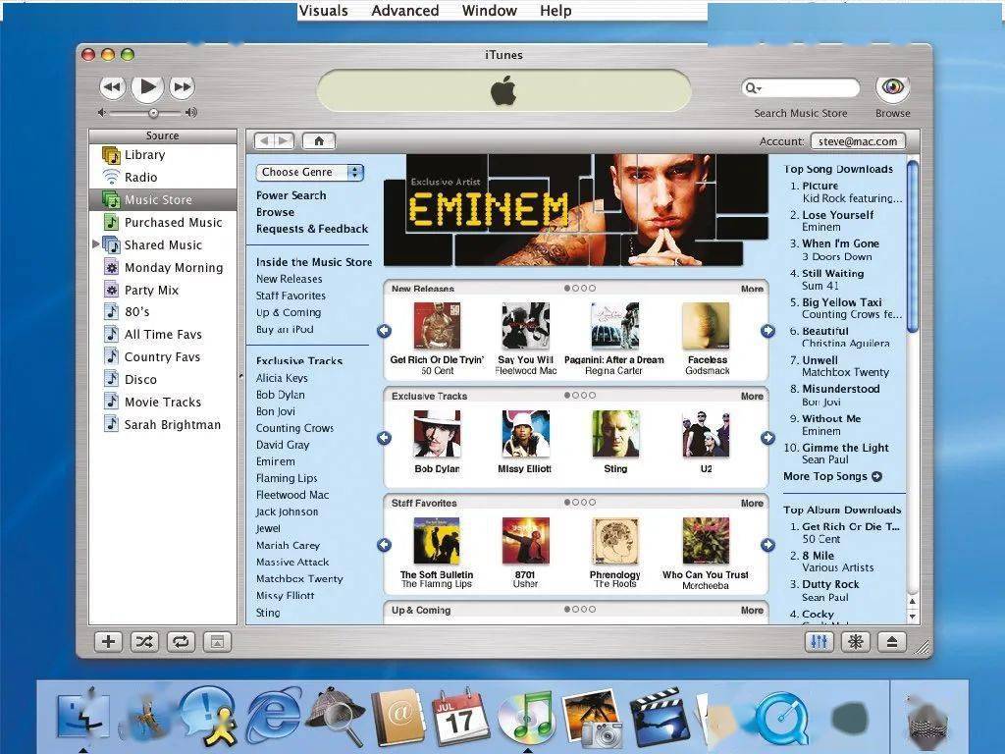The image size is (1005, 754).
Task: Open the Visuals menu
Action: (x=323, y=11)
